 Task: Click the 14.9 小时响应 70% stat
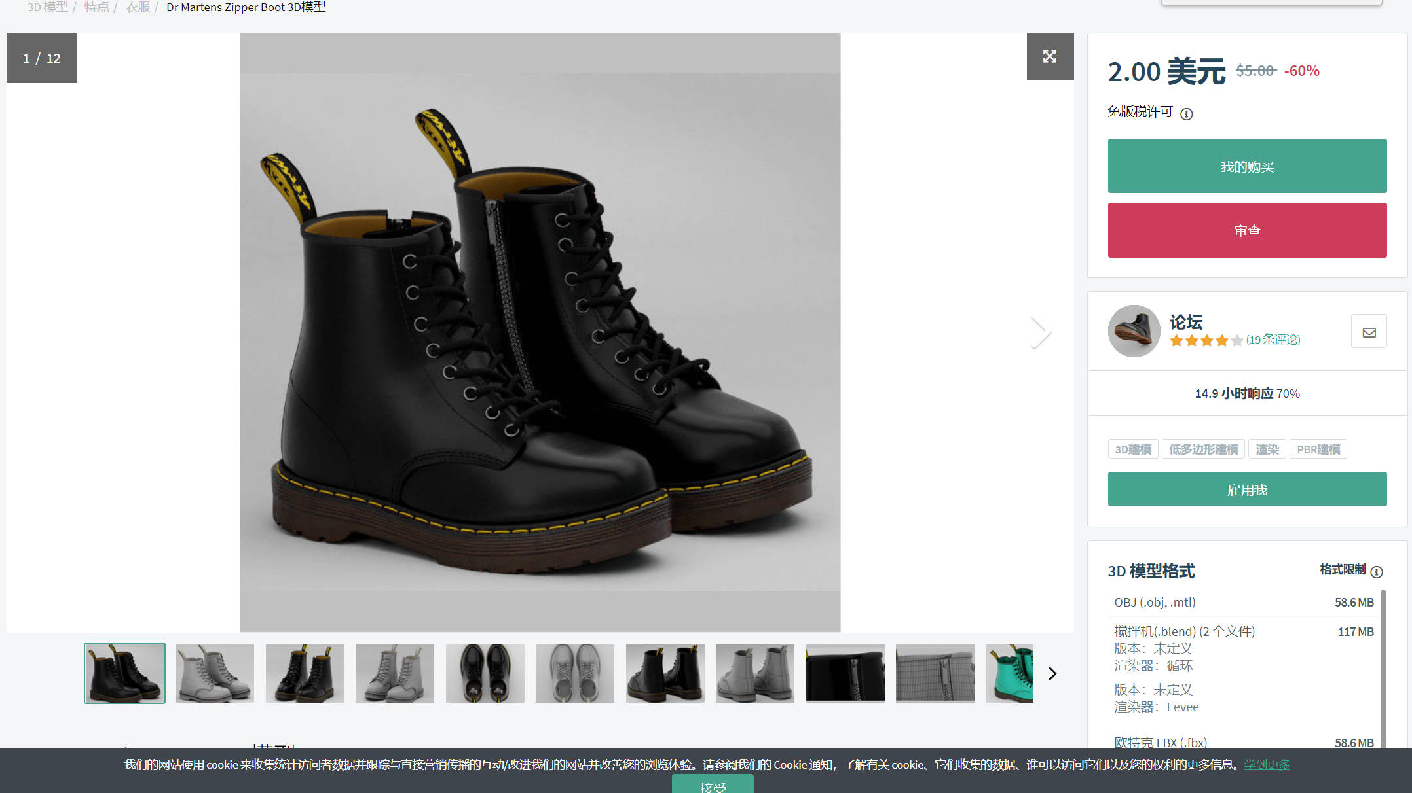[1247, 393]
